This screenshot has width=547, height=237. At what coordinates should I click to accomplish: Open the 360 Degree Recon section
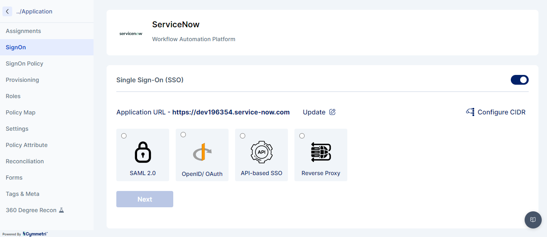pos(31,210)
